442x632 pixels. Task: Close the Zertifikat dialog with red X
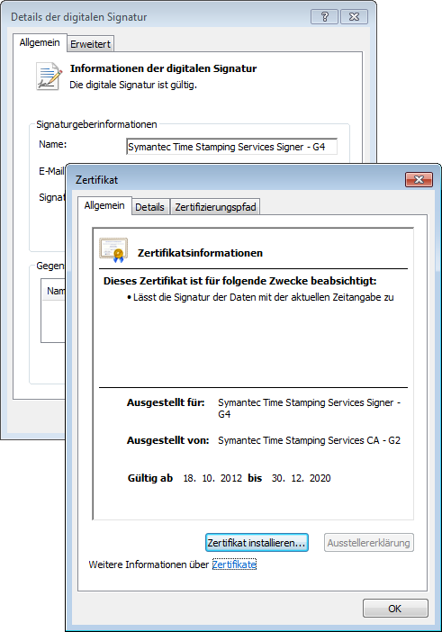419,179
